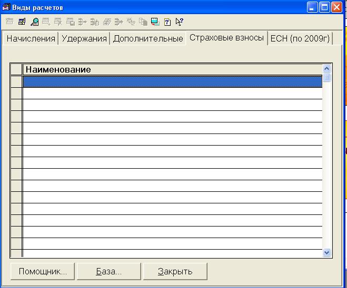
Task: Click the monitor-shaped description icon
Action: tap(155, 22)
